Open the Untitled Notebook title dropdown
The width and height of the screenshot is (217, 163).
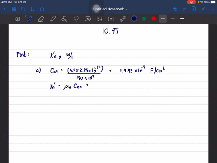click(x=110, y=9)
